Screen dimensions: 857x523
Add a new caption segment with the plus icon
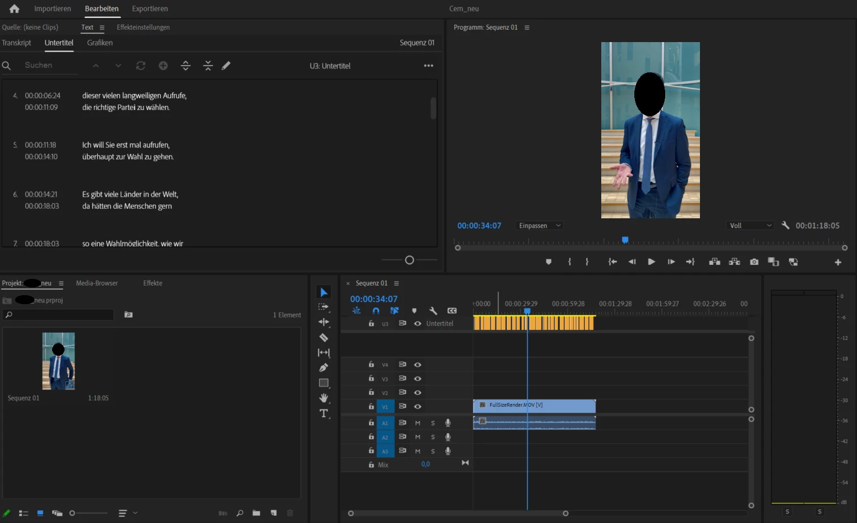(163, 66)
